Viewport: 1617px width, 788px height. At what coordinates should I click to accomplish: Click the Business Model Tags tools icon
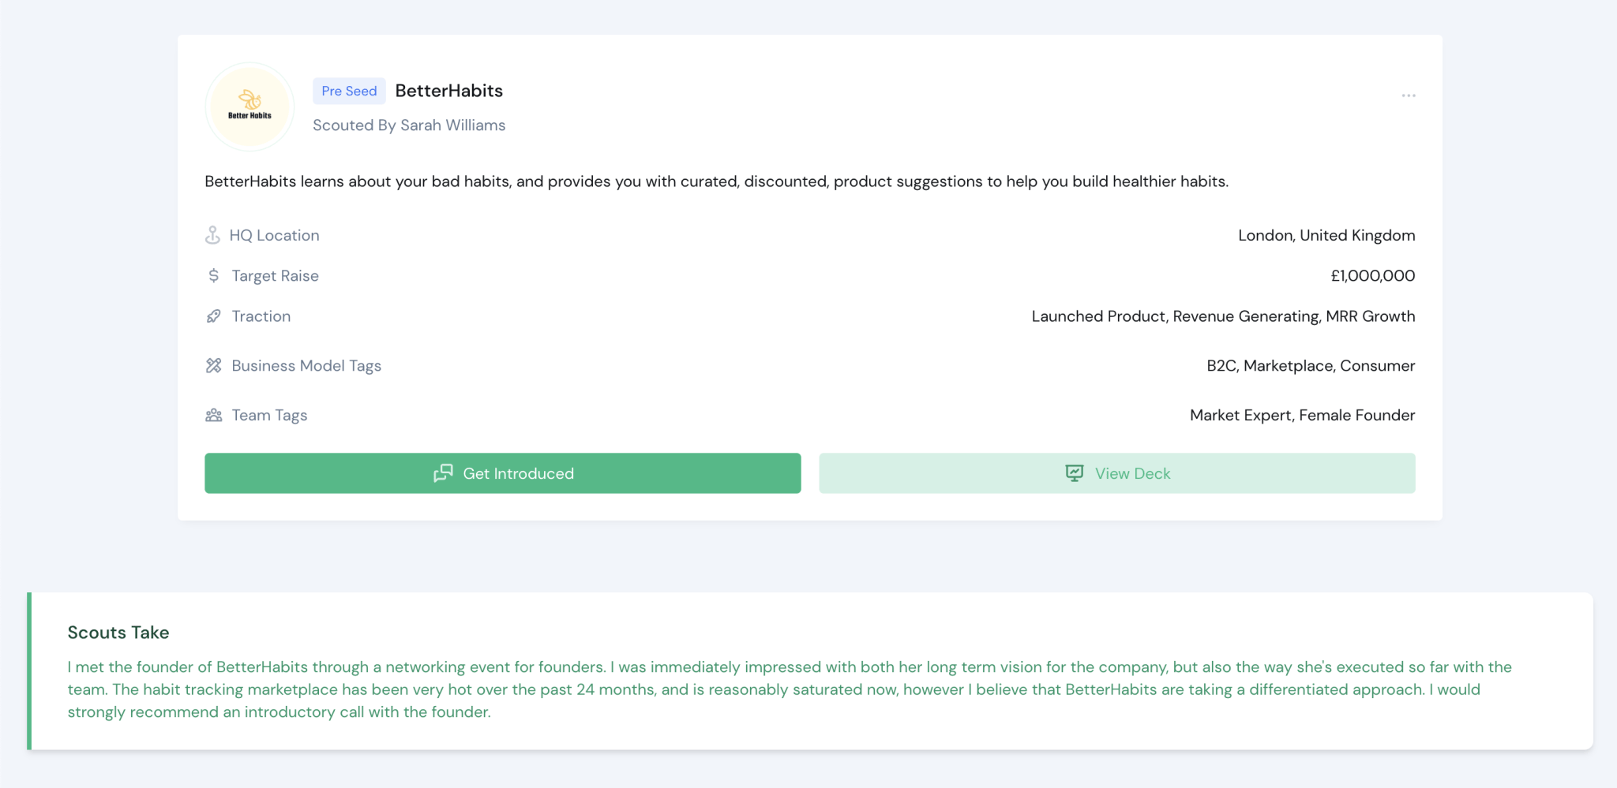tap(213, 365)
